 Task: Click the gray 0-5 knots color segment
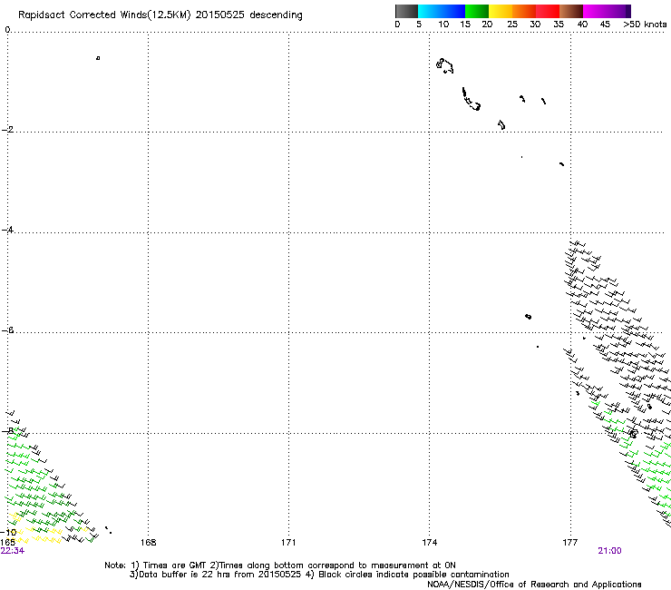click(406, 11)
